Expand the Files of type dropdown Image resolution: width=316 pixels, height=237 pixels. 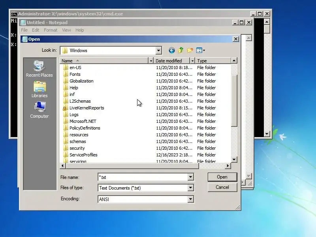pos(190,188)
